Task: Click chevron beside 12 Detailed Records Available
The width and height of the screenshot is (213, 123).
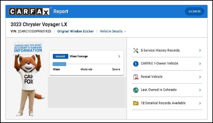Action: pos(200,103)
